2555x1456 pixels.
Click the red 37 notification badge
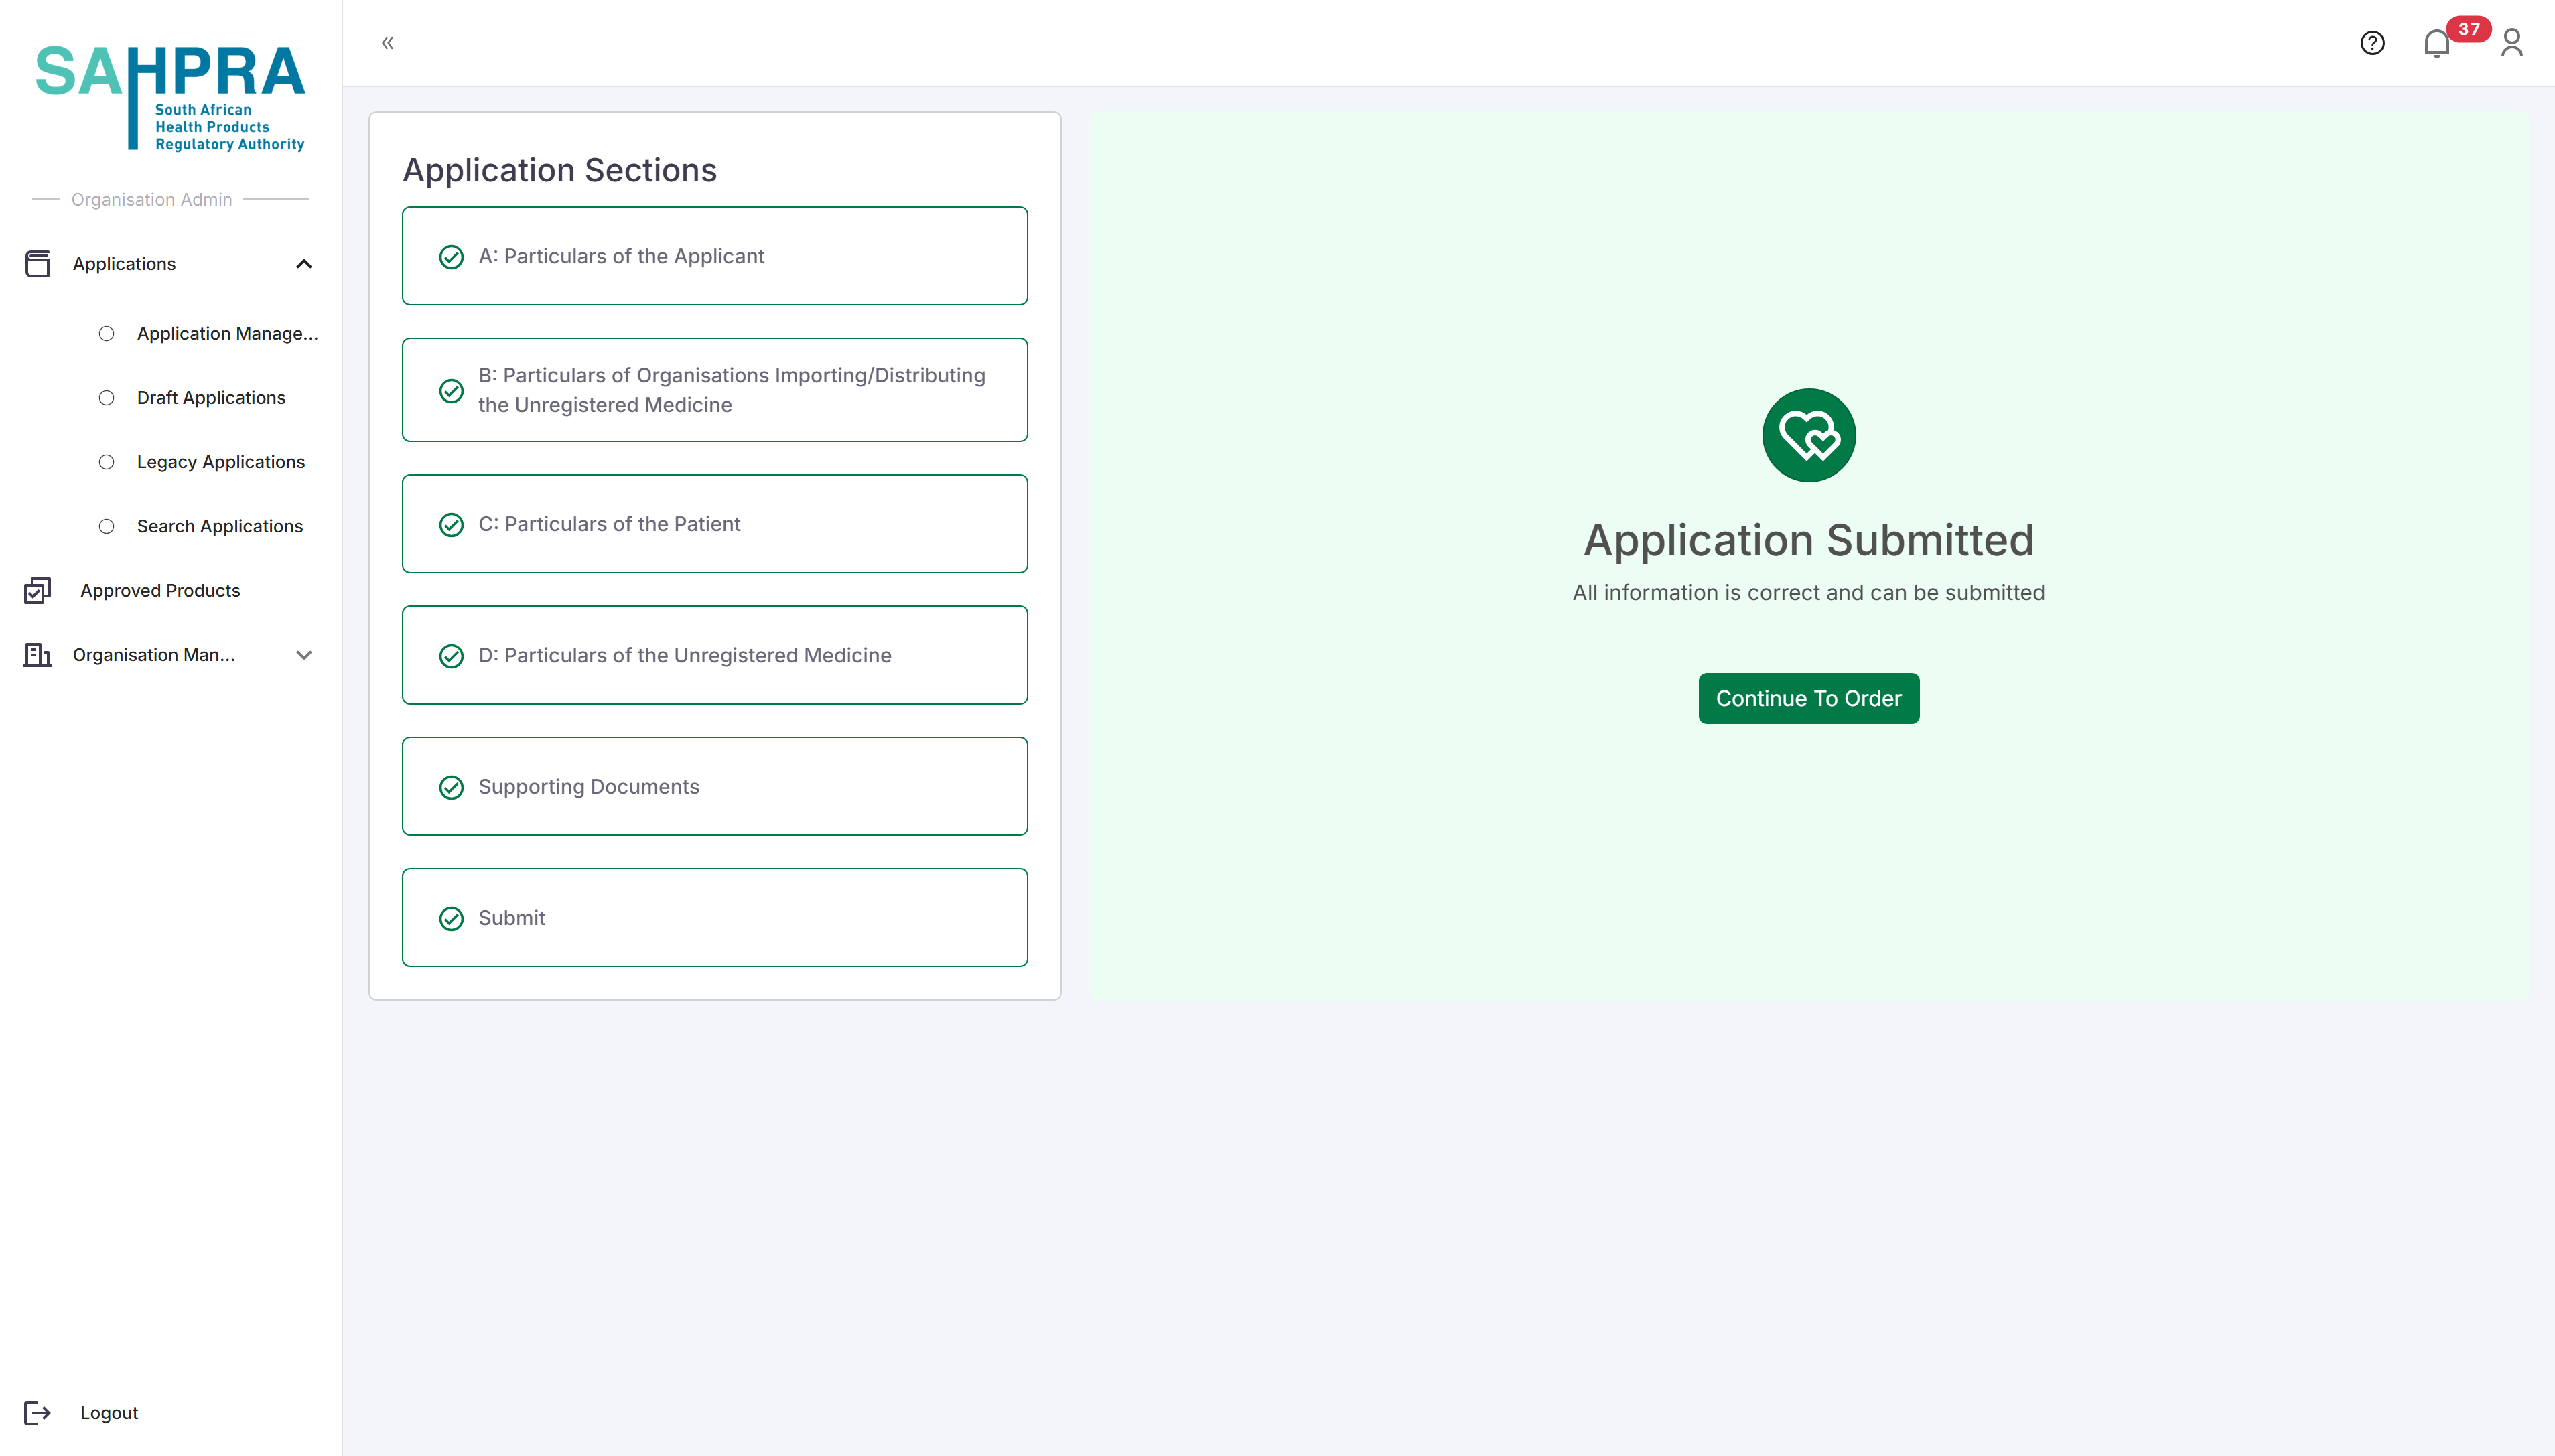pos(2468,29)
